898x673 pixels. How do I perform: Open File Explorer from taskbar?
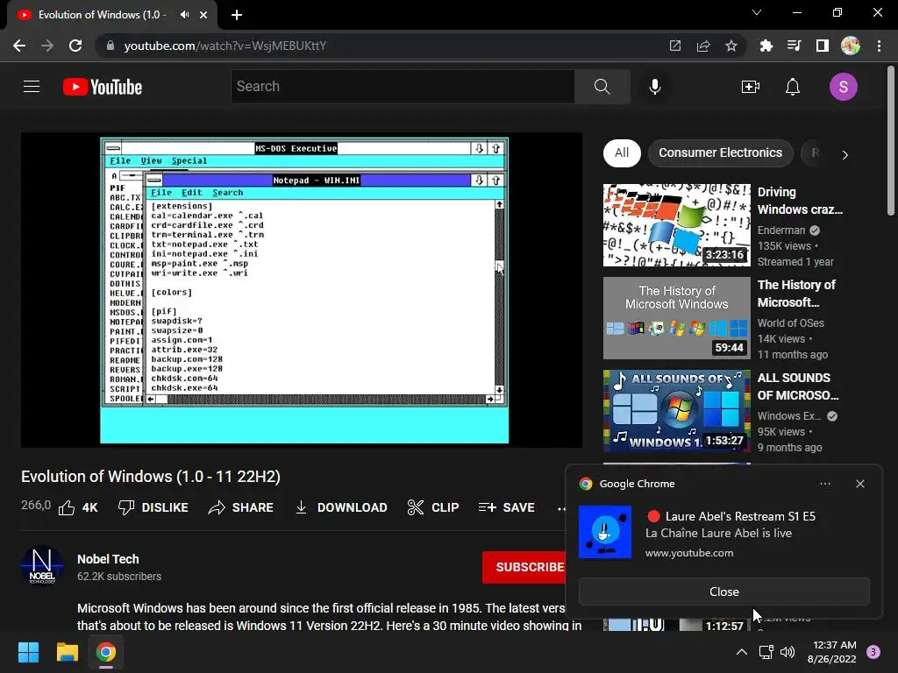(67, 652)
